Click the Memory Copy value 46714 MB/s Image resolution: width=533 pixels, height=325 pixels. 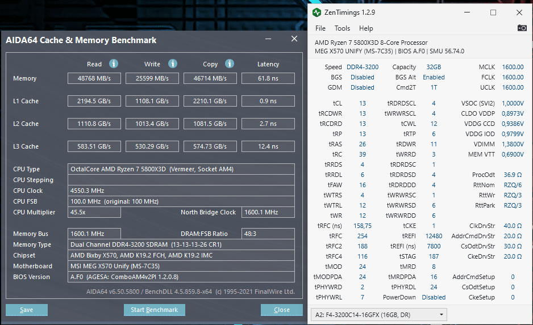(x=210, y=78)
